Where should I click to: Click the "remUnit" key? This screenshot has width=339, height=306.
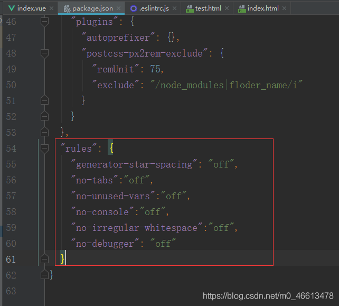[116, 69]
